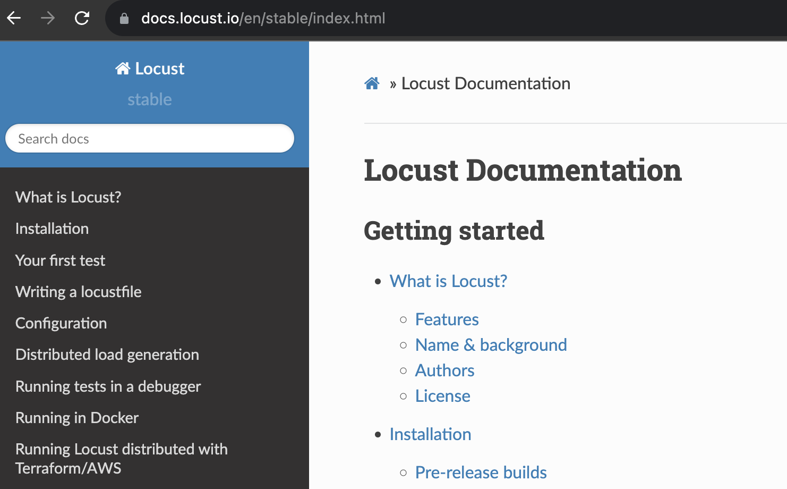Open 'Writing a locustfile' sidebar item
787x489 pixels.
pos(78,292)
